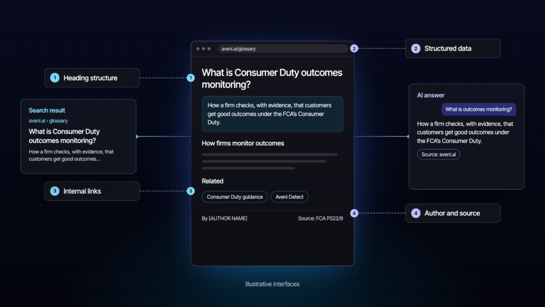Viewport: 545px width, 307px height.
Task: Open the search result title link
Action: point(64,136)
